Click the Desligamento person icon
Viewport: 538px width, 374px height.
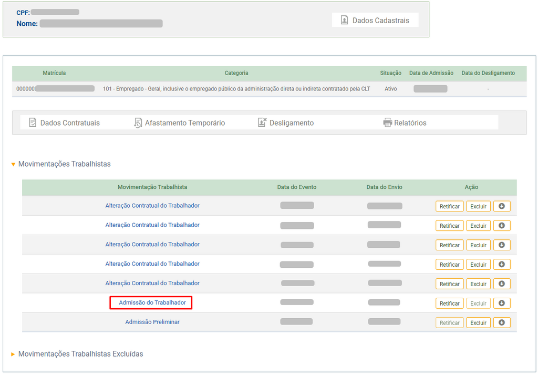tap(262, 123)
